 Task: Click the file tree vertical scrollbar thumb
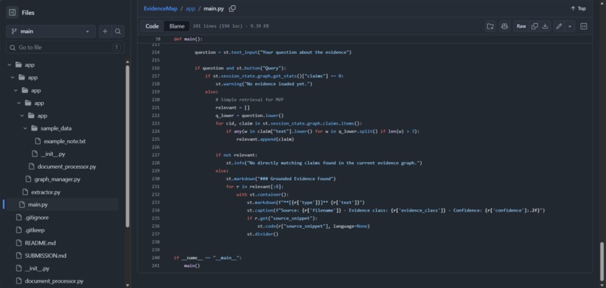[x=128, y=146]
